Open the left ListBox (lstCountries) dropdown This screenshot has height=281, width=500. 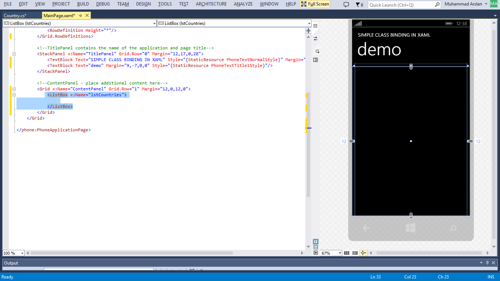pyautogui.click(x=154, y=23)
